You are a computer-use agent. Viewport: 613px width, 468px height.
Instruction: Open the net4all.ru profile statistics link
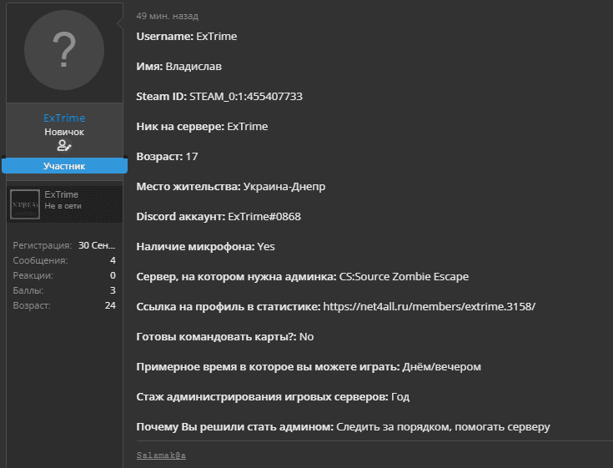point(430,306)
